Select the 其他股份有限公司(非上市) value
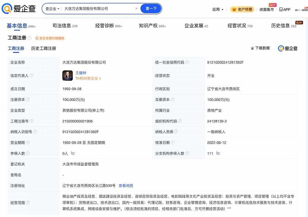The width and height of the screenshot is (308, 217). point(83,111)
